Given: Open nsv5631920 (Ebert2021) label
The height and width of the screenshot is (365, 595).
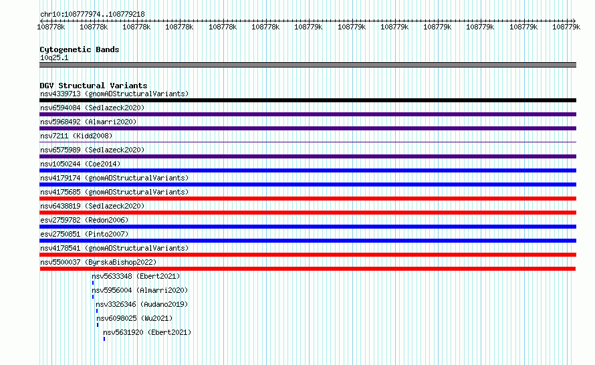Looking at the screenshot, I should coord(147,332).
